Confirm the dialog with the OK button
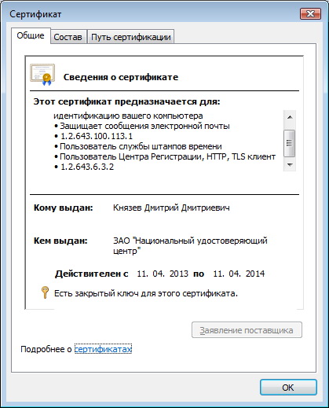Image resolution: width=329 pixels, height=408 pixels. (288, 388)
